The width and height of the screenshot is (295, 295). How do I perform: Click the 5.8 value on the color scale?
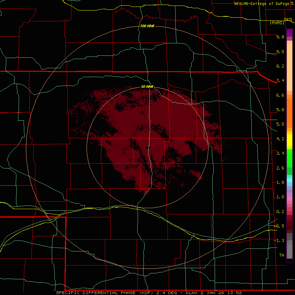(280, 110)
